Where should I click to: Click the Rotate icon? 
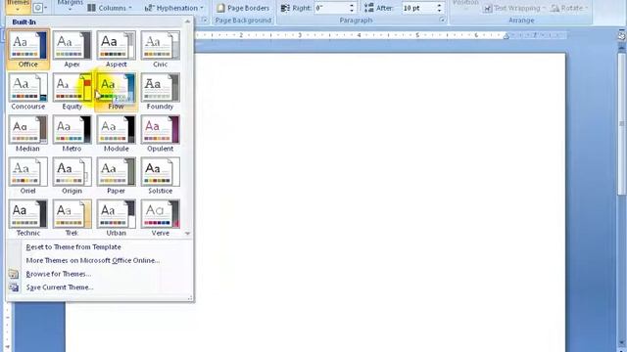click(x=555, y=8)
